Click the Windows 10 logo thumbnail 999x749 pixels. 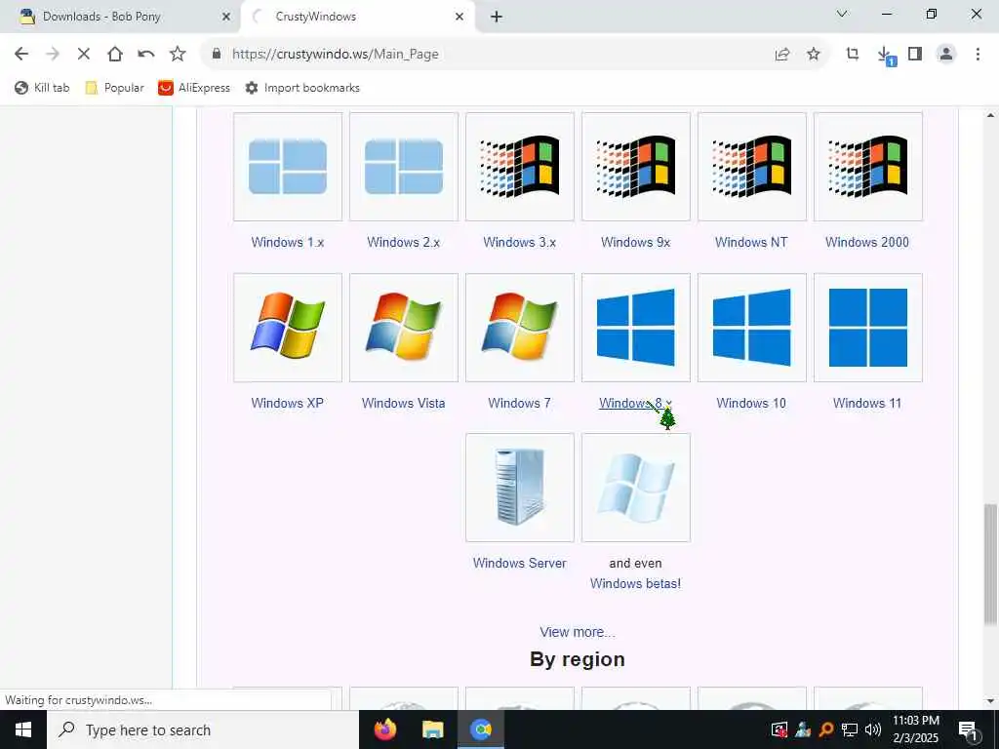click(x=752, y=328)
